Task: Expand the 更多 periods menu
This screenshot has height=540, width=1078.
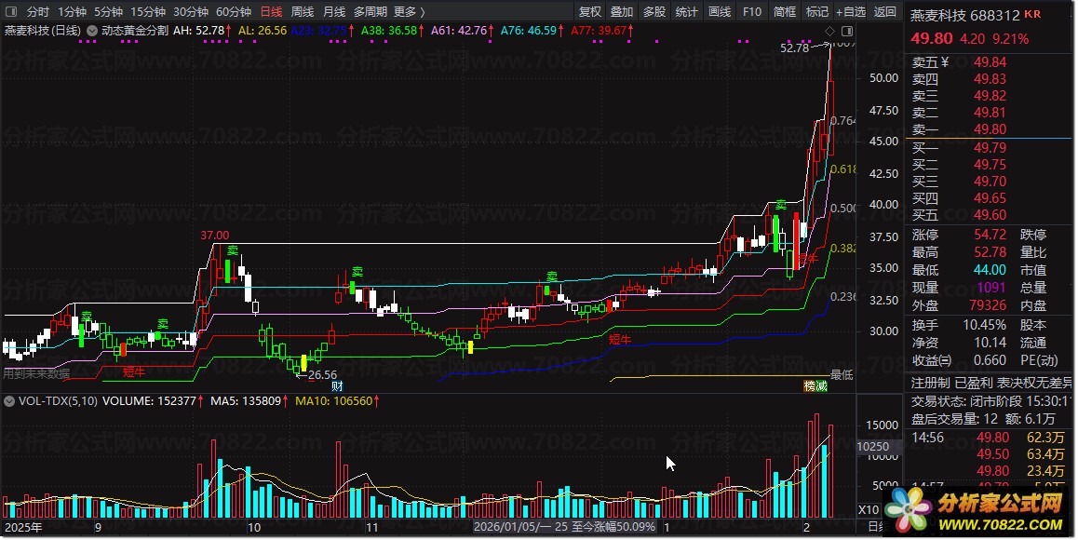Action: coord(409,12)
